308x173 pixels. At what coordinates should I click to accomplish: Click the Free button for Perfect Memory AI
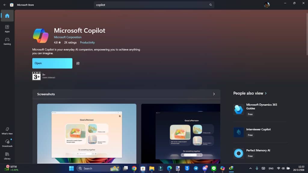(250, 156)
